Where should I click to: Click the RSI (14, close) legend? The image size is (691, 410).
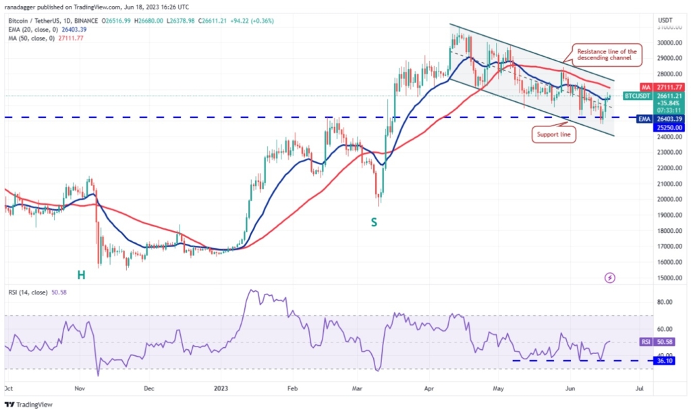[x=28, y=292]
